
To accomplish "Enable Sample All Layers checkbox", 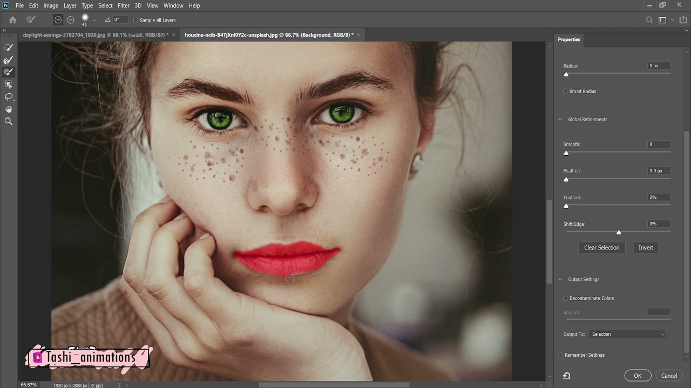I will (136, 20).
